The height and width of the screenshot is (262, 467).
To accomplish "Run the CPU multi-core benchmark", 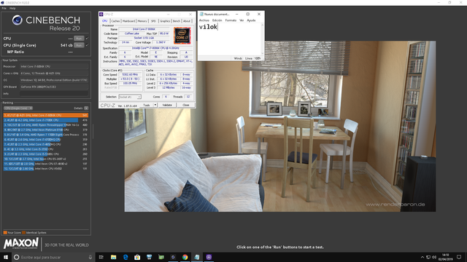I will point(79,39).
